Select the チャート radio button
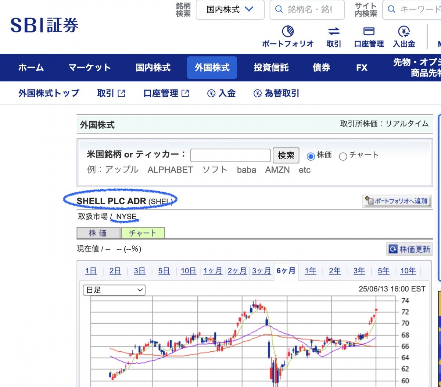This screenshot has height=387, width=441. (343, 156)
